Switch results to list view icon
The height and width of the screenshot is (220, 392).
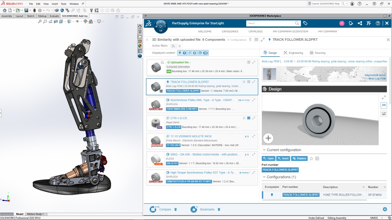point(250,40)
